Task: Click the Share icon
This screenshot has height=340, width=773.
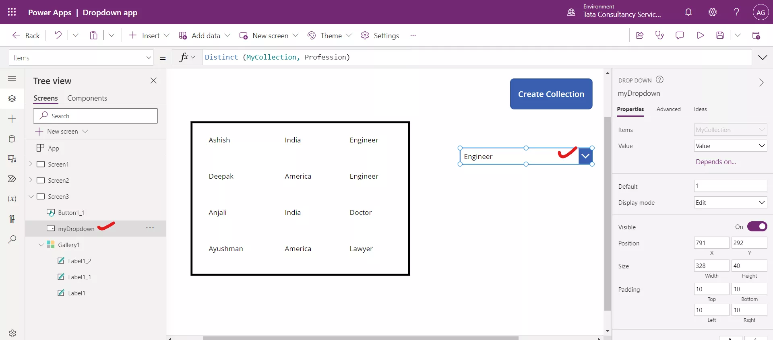Action: (639, 35)
